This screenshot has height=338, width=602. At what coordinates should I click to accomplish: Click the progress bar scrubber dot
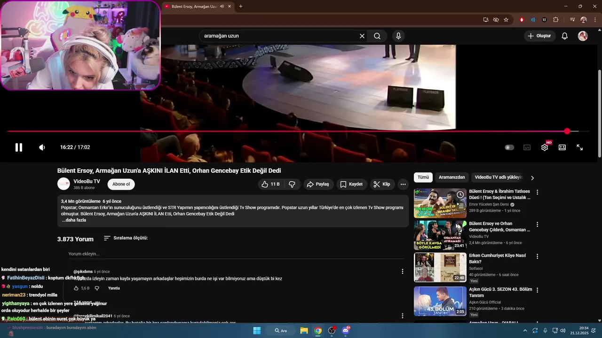coord(567,131)
